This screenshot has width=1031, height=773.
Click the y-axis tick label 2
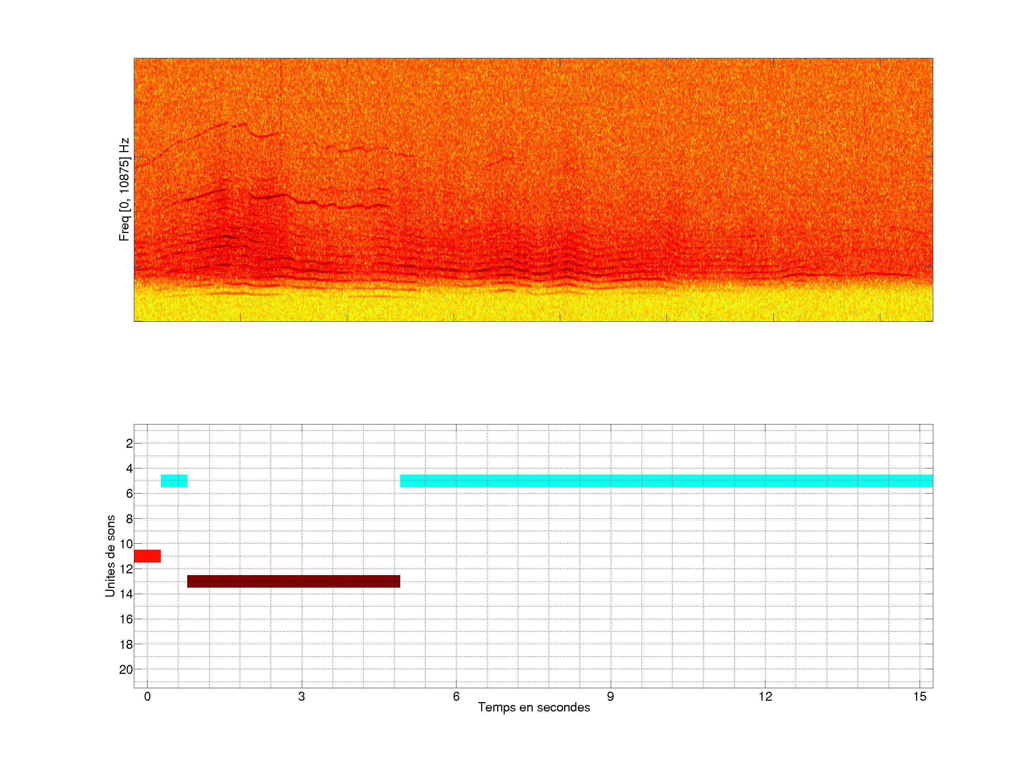pyautogui.click(x=129, y=443)
